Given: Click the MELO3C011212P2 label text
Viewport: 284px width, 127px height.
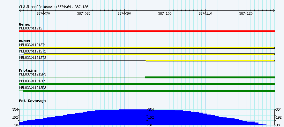Looking at the screenshot, I should (33, 88).
